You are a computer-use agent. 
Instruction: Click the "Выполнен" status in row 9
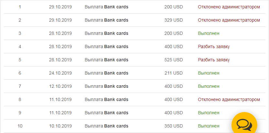point(208,113)
